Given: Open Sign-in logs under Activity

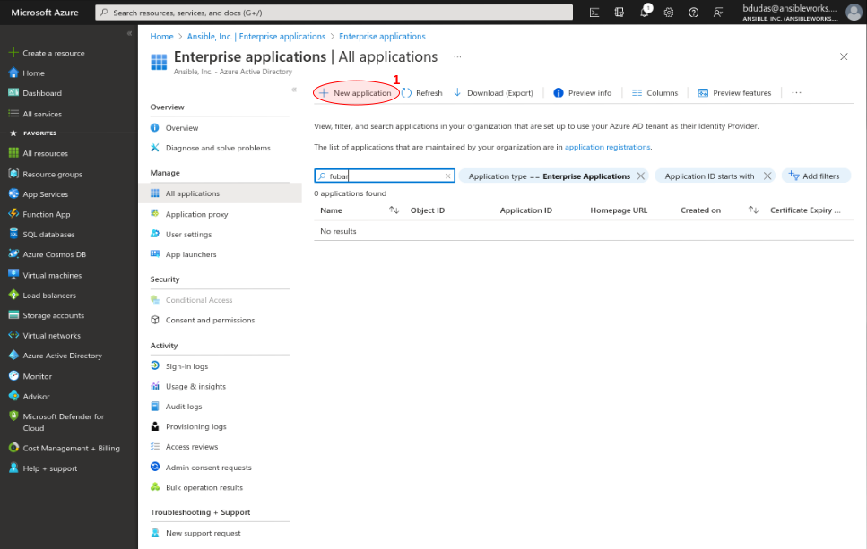Looking at the screenshot, I should click(187, 365).
